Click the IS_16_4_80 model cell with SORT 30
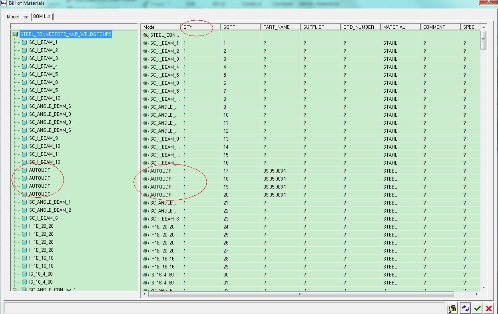 click(x=162, y=275)
